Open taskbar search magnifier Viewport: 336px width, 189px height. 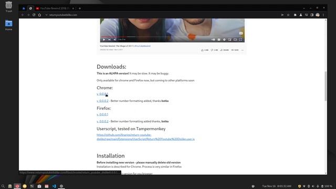tap(3, 186)
